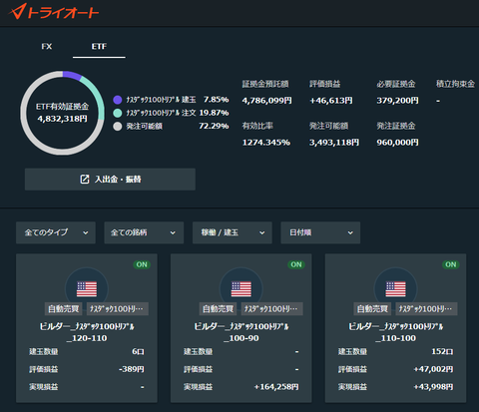Image resolution: width=479 pixels, height=412 pixels.
Task: Click the 7.85% legend percentage
Action: (x=217, y=100)
